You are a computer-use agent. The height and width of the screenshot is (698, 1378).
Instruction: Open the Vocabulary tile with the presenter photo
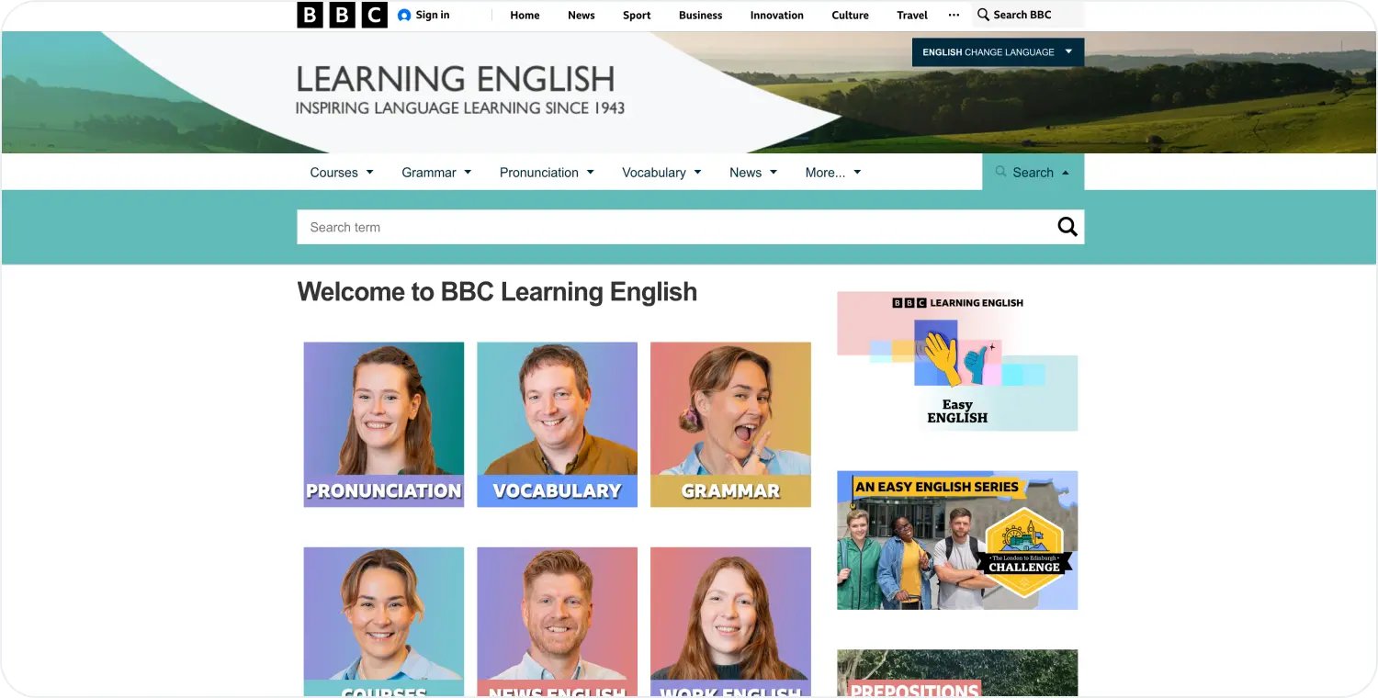557,423
